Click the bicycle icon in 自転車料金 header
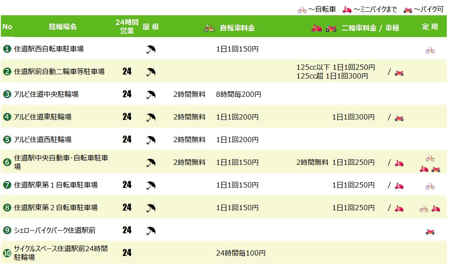This screenshot has width=449, height=266. (x=209, y=28)
